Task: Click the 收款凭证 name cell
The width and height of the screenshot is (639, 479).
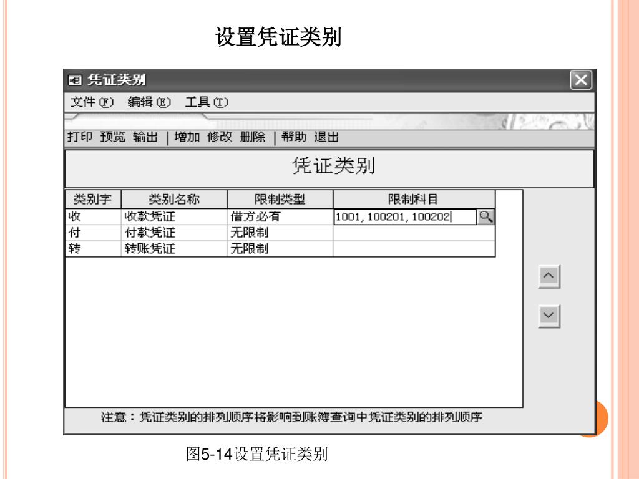Action: tap(174, 216)
